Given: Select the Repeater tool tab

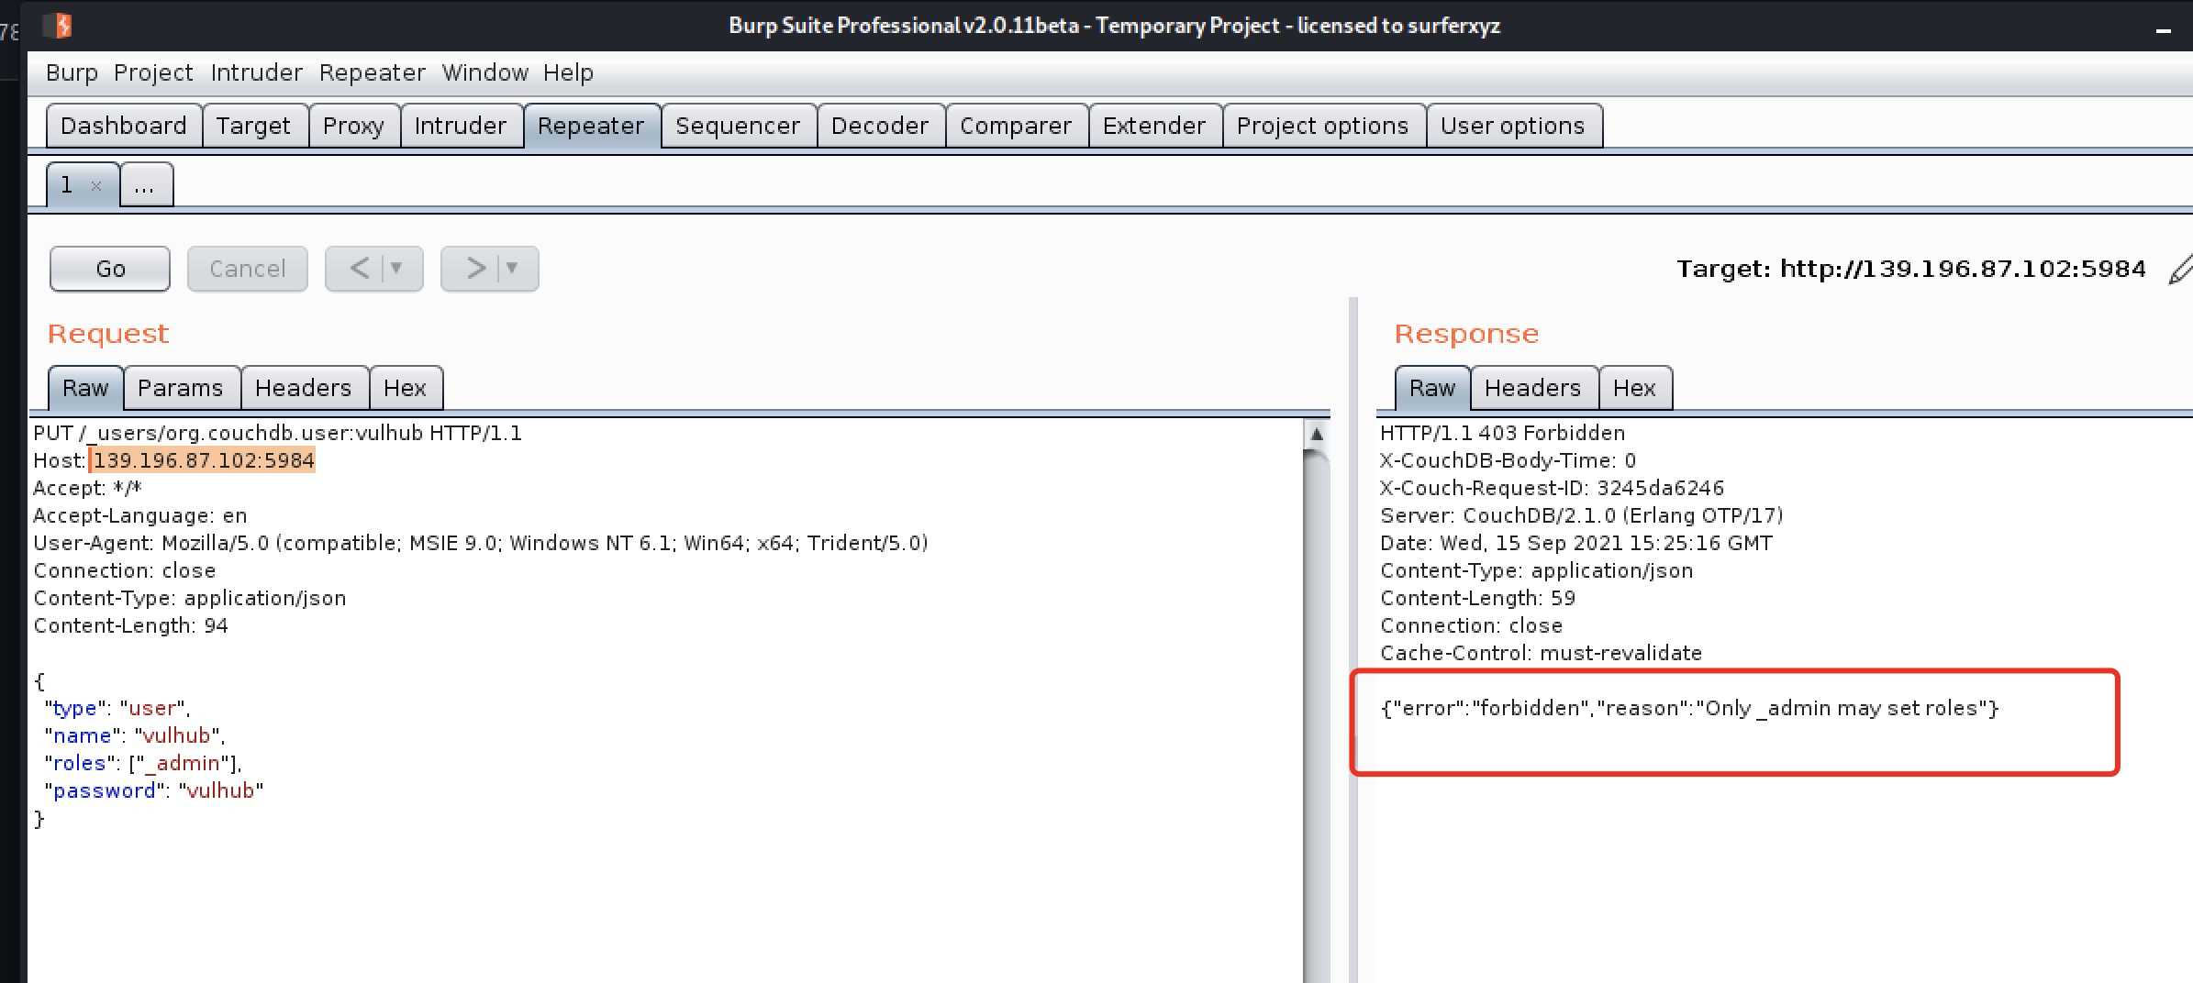Looking at the screenshot, I should [591, 126].
